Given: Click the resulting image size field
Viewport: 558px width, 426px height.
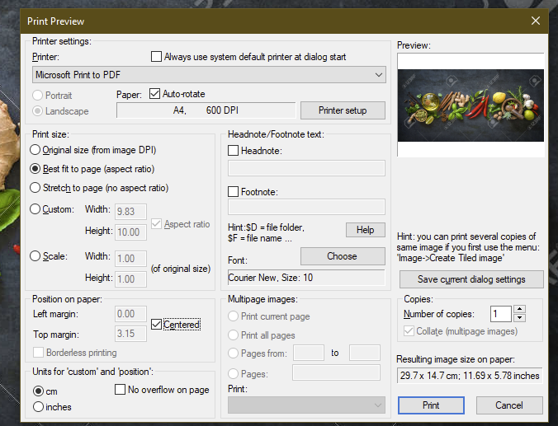Looking at the screenshot, I should click(470, 376).
